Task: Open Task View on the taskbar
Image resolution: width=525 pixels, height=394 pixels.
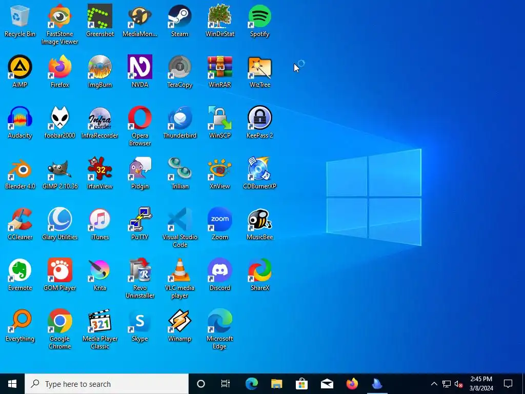Action: click(226, 384)
